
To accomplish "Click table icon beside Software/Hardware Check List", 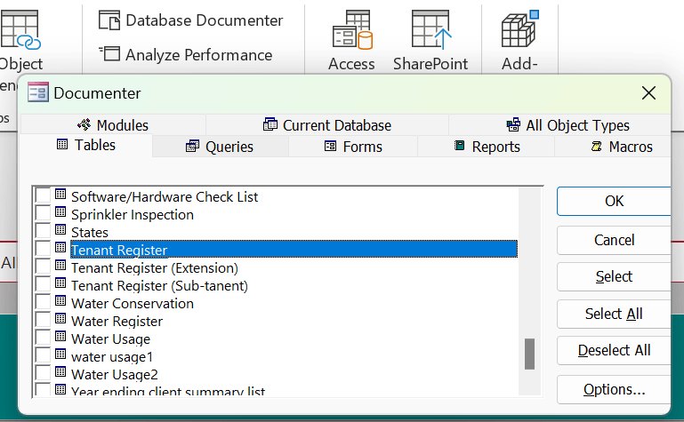I will (60, 195).
